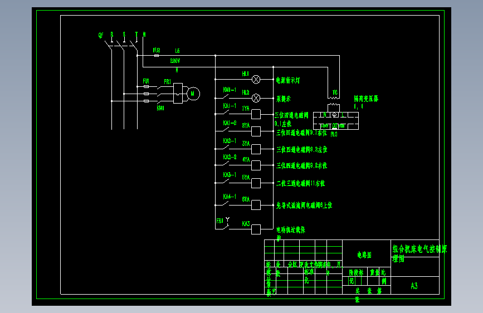Click the 'KA4-1' contact label
This screenshot has height=313, width=483.
point(230,197)
